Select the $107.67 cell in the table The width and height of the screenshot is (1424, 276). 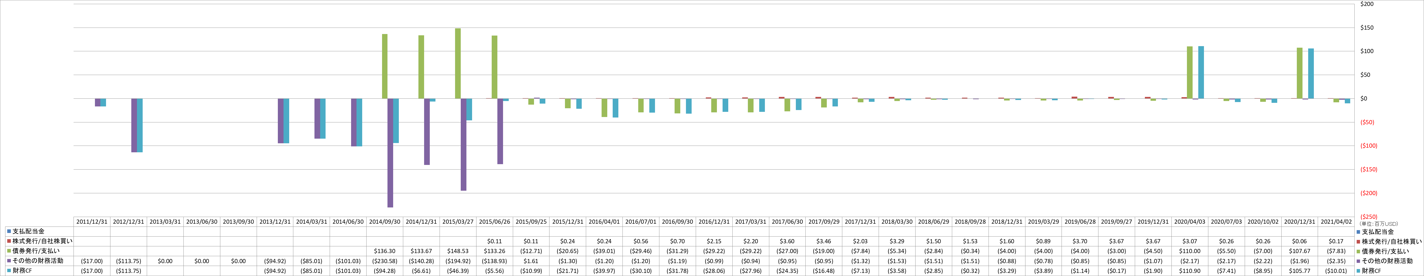[x=1300, y=251]
